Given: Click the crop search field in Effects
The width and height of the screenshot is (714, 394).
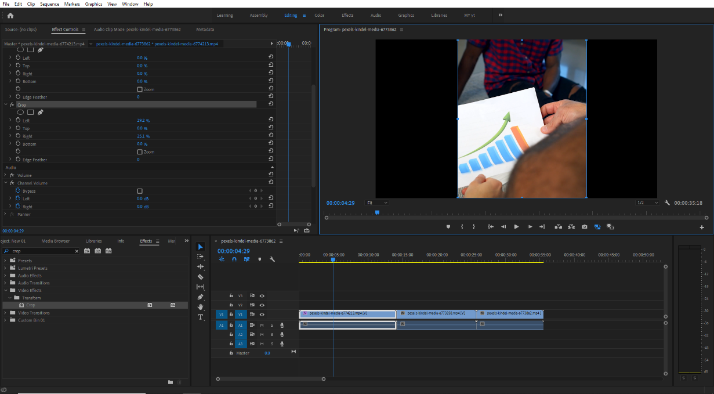Looking at the screenshot, I should pyautogui.click(x=44, y=251).
